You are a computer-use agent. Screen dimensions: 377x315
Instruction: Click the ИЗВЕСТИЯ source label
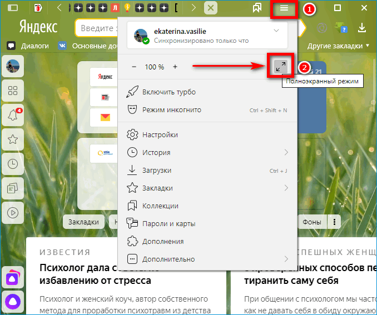(65, 252)
